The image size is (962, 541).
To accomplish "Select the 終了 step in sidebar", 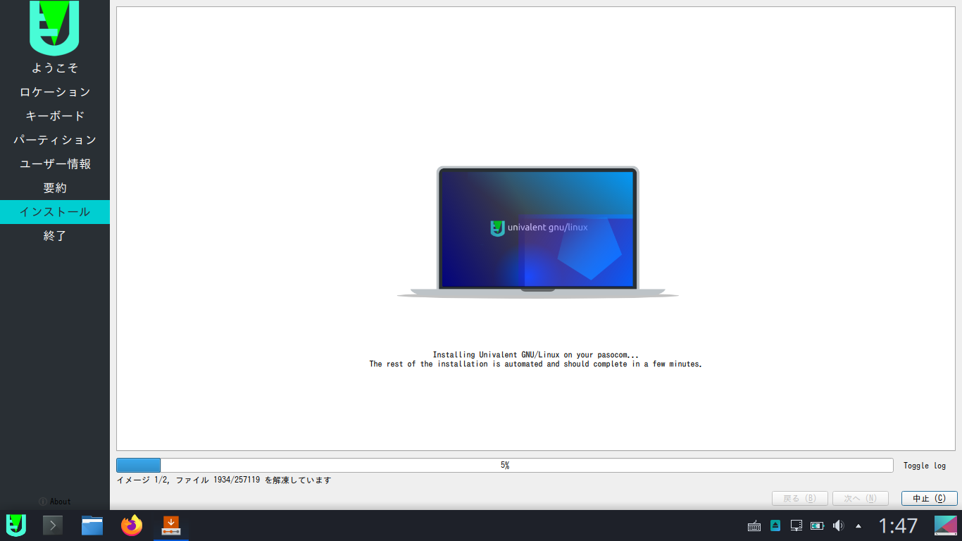I will [x=55, y=236].
